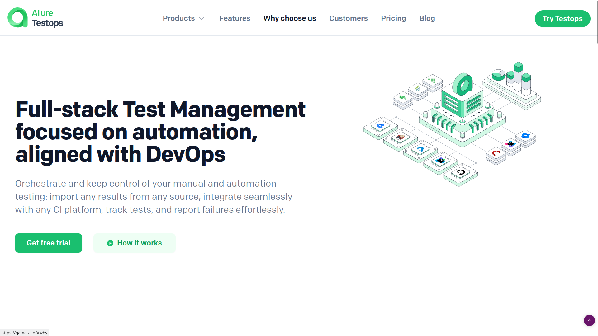The height and width of the screenshot is (336, 598).
Task: Go to the Pricing section
Action: (393, 18)
